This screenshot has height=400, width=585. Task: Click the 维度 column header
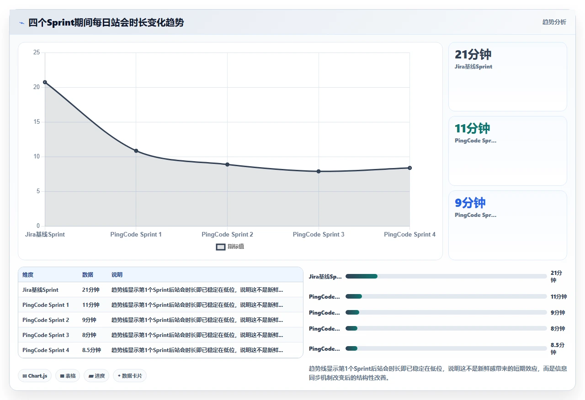coord(28,275)
